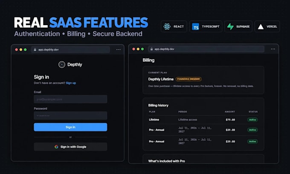Click Authentication • Billing • Secure Backend subtitle

[x=78, y=34]
